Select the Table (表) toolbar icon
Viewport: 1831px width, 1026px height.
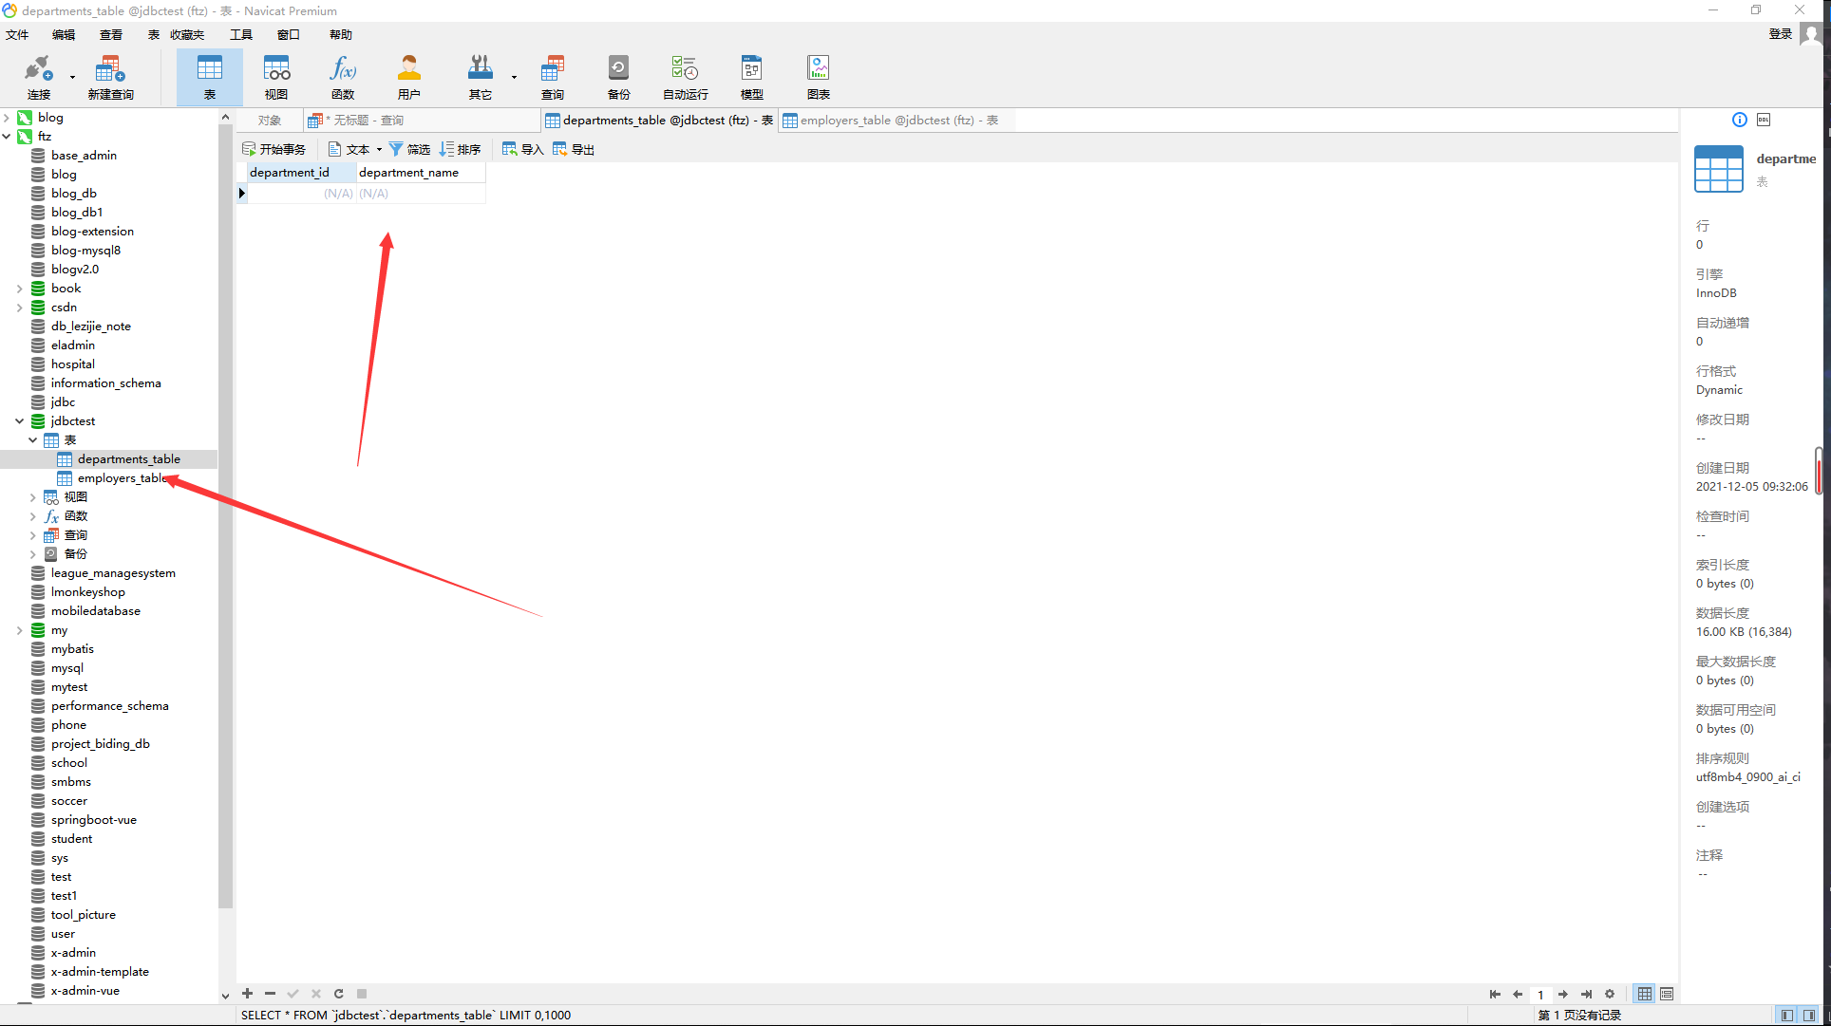tap(209, 77)
